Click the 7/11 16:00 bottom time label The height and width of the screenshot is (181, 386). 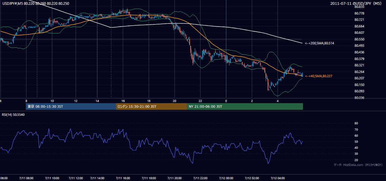pos(123,178)
